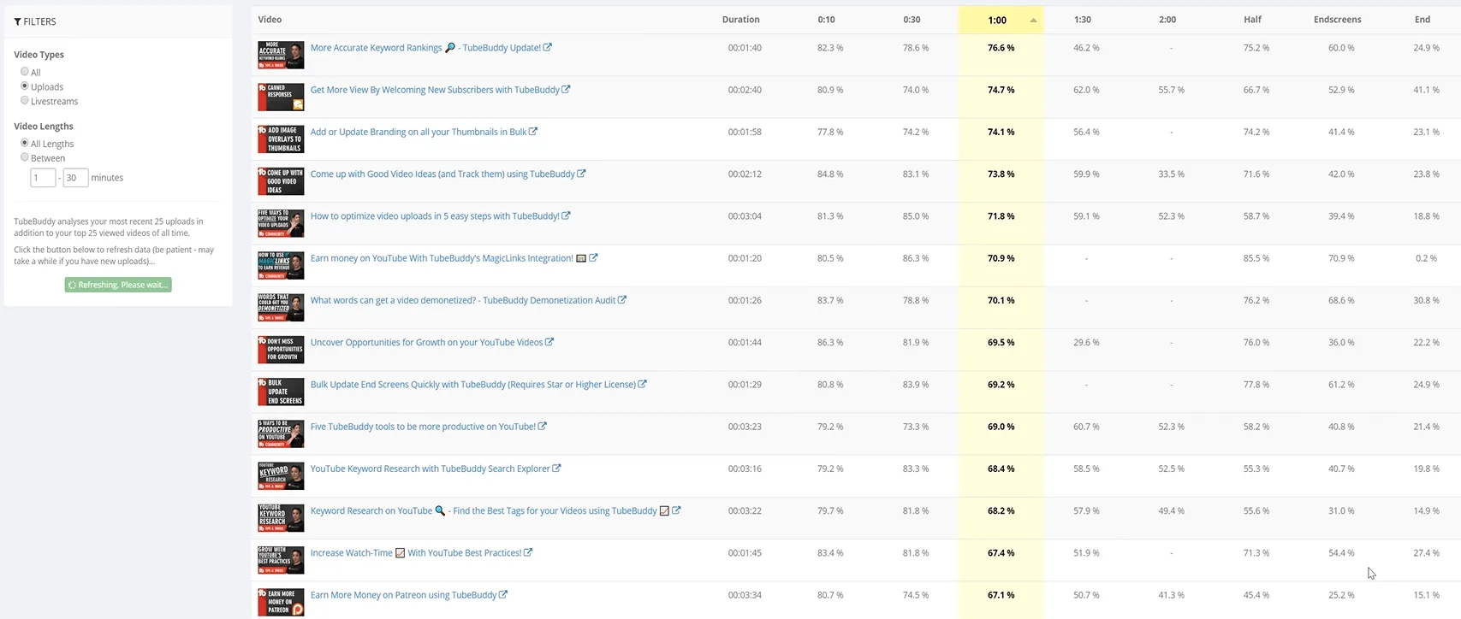Open external link icon for Increase Watch-Time
The image size is (1461, 619).
pyautogui.click(x=528, y=553)
